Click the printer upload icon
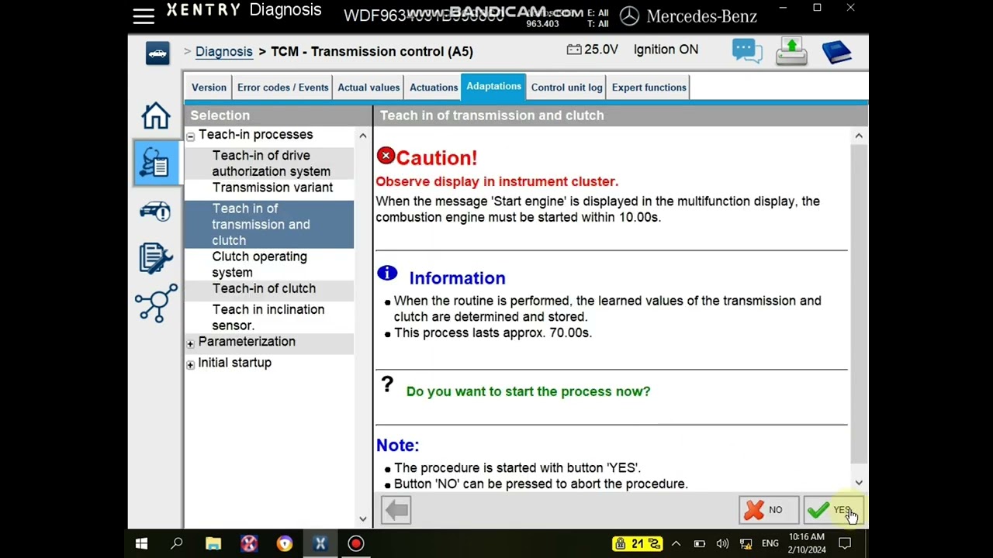 (791, 51)
